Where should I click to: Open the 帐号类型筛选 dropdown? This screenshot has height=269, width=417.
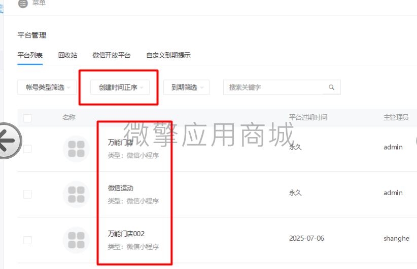[47, 87]
